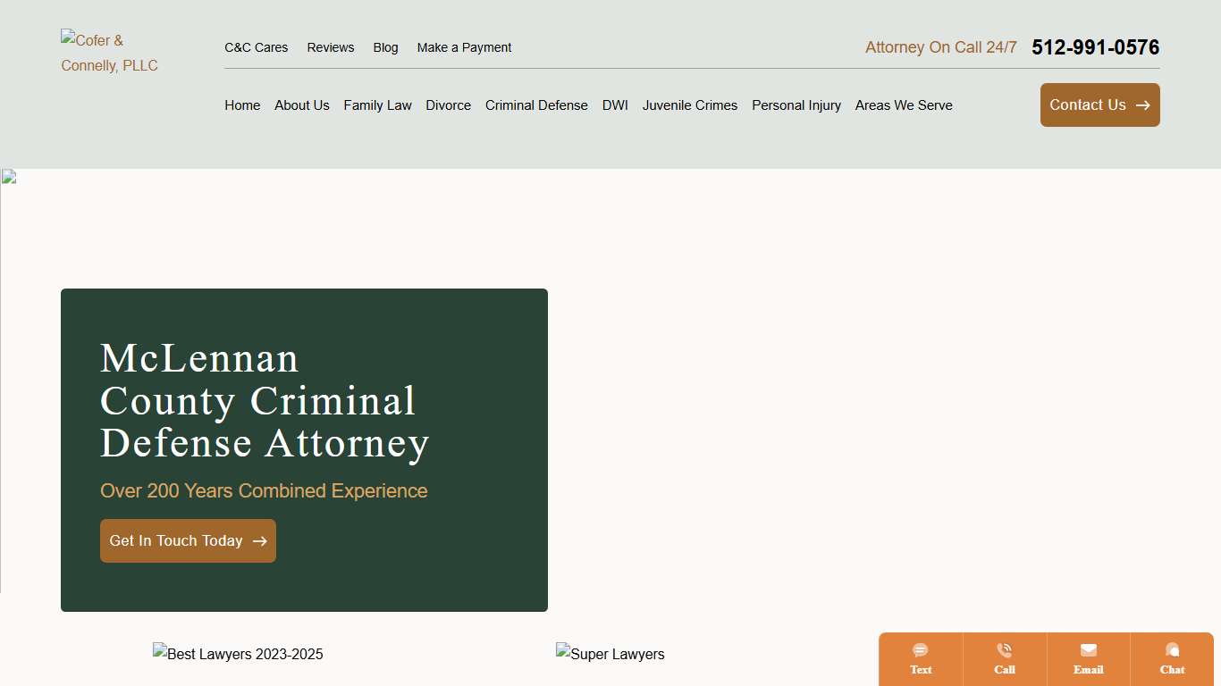Image resolution: width=1221 pixels, height=686 pixels.
Task: Select the Call icon in the bottom bar
Action: (x=1004, y=658)
